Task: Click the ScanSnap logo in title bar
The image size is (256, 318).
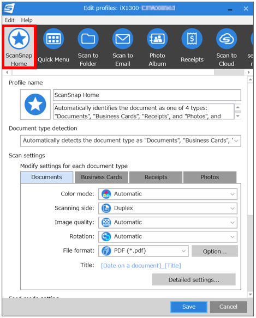Action: (x=9, y=9)
